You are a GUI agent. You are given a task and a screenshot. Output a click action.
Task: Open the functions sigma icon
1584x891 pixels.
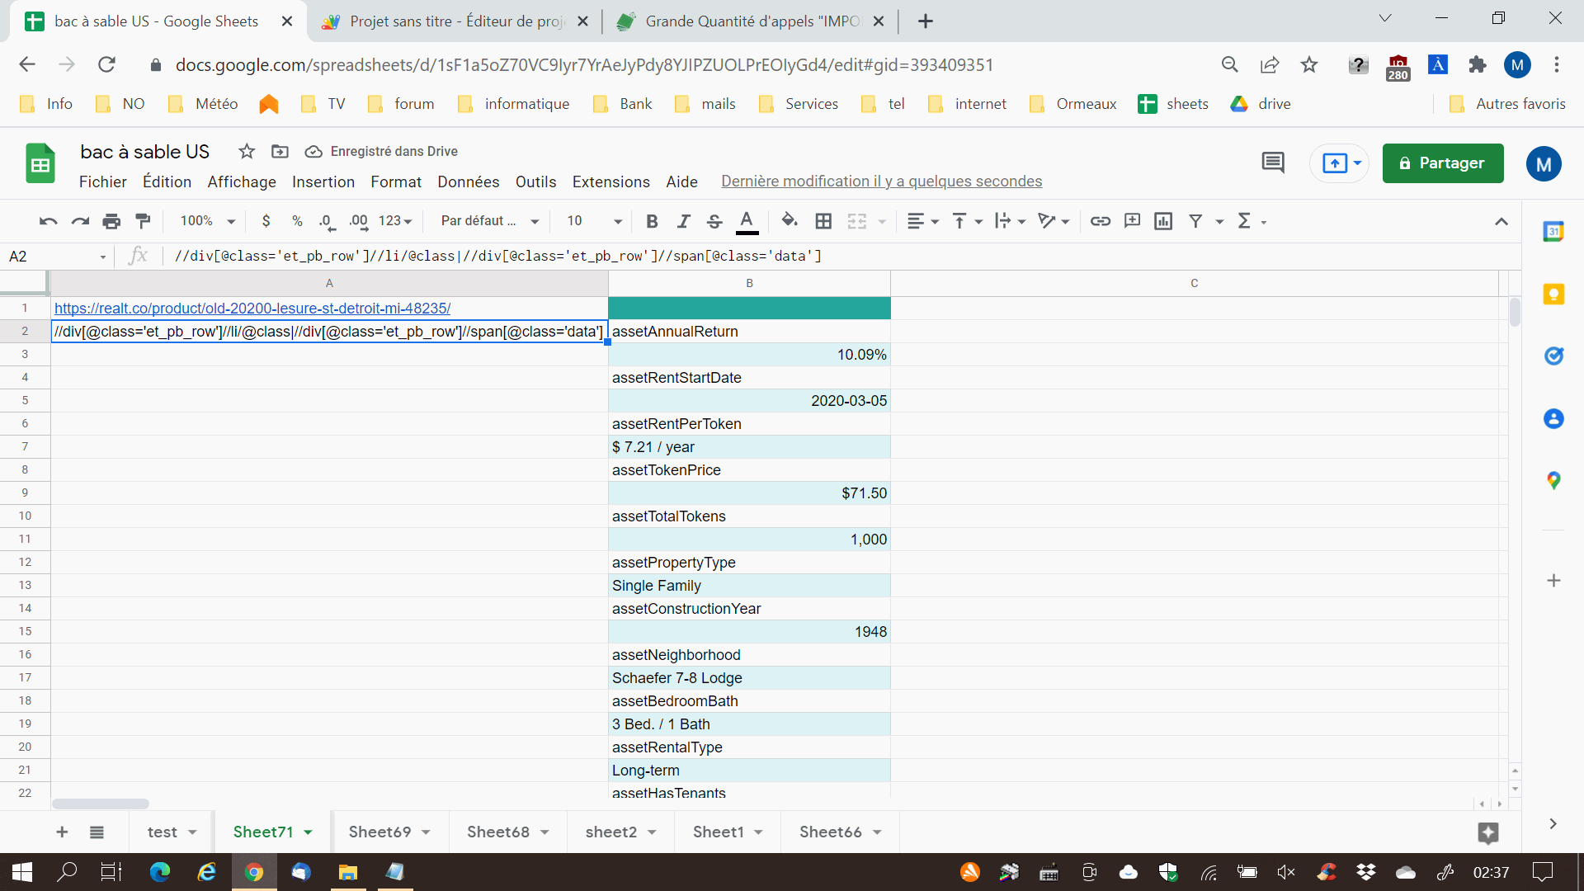1244,220
